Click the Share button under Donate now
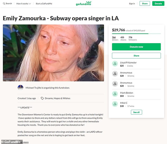 (x=136, y=56)
